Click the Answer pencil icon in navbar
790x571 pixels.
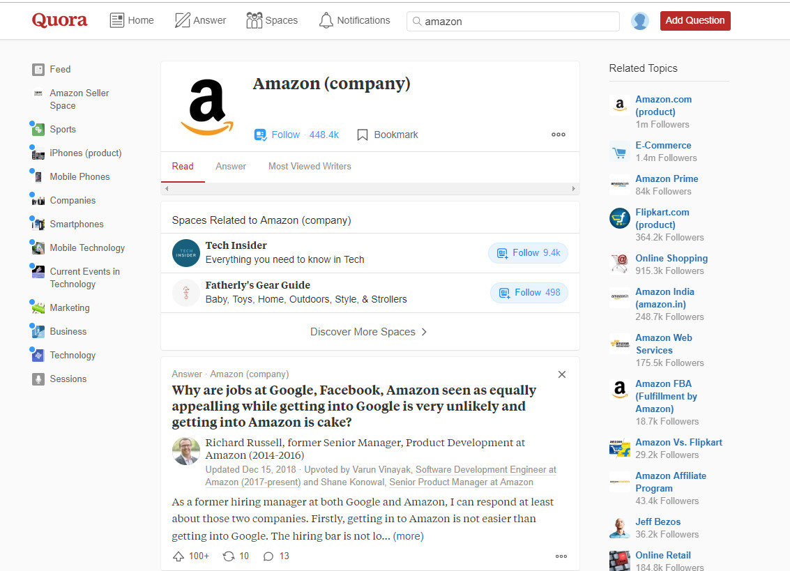[182, 20]
